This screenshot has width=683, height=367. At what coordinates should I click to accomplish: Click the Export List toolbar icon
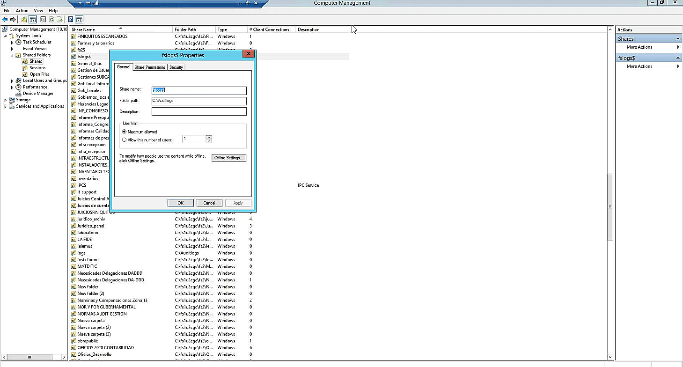pos(60,20)
